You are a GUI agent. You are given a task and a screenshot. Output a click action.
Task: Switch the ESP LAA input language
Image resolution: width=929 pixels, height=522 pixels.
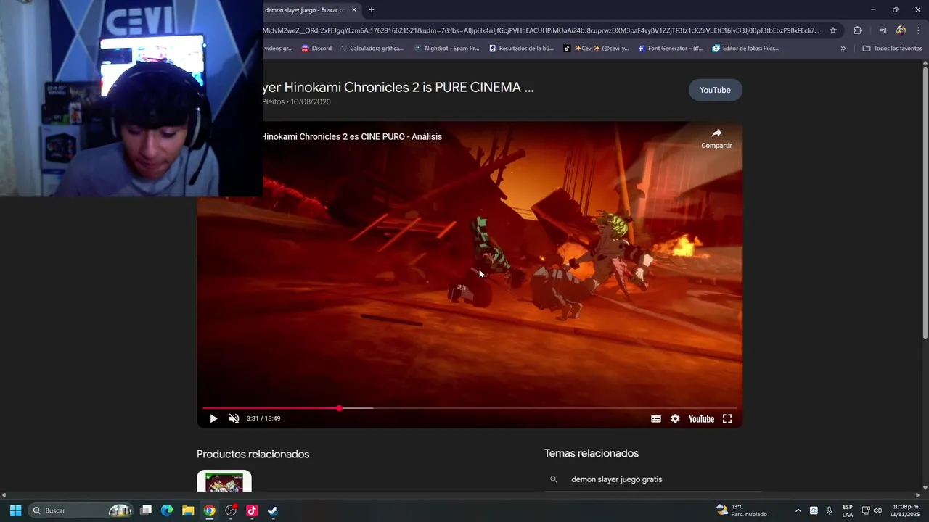point(848,510)
